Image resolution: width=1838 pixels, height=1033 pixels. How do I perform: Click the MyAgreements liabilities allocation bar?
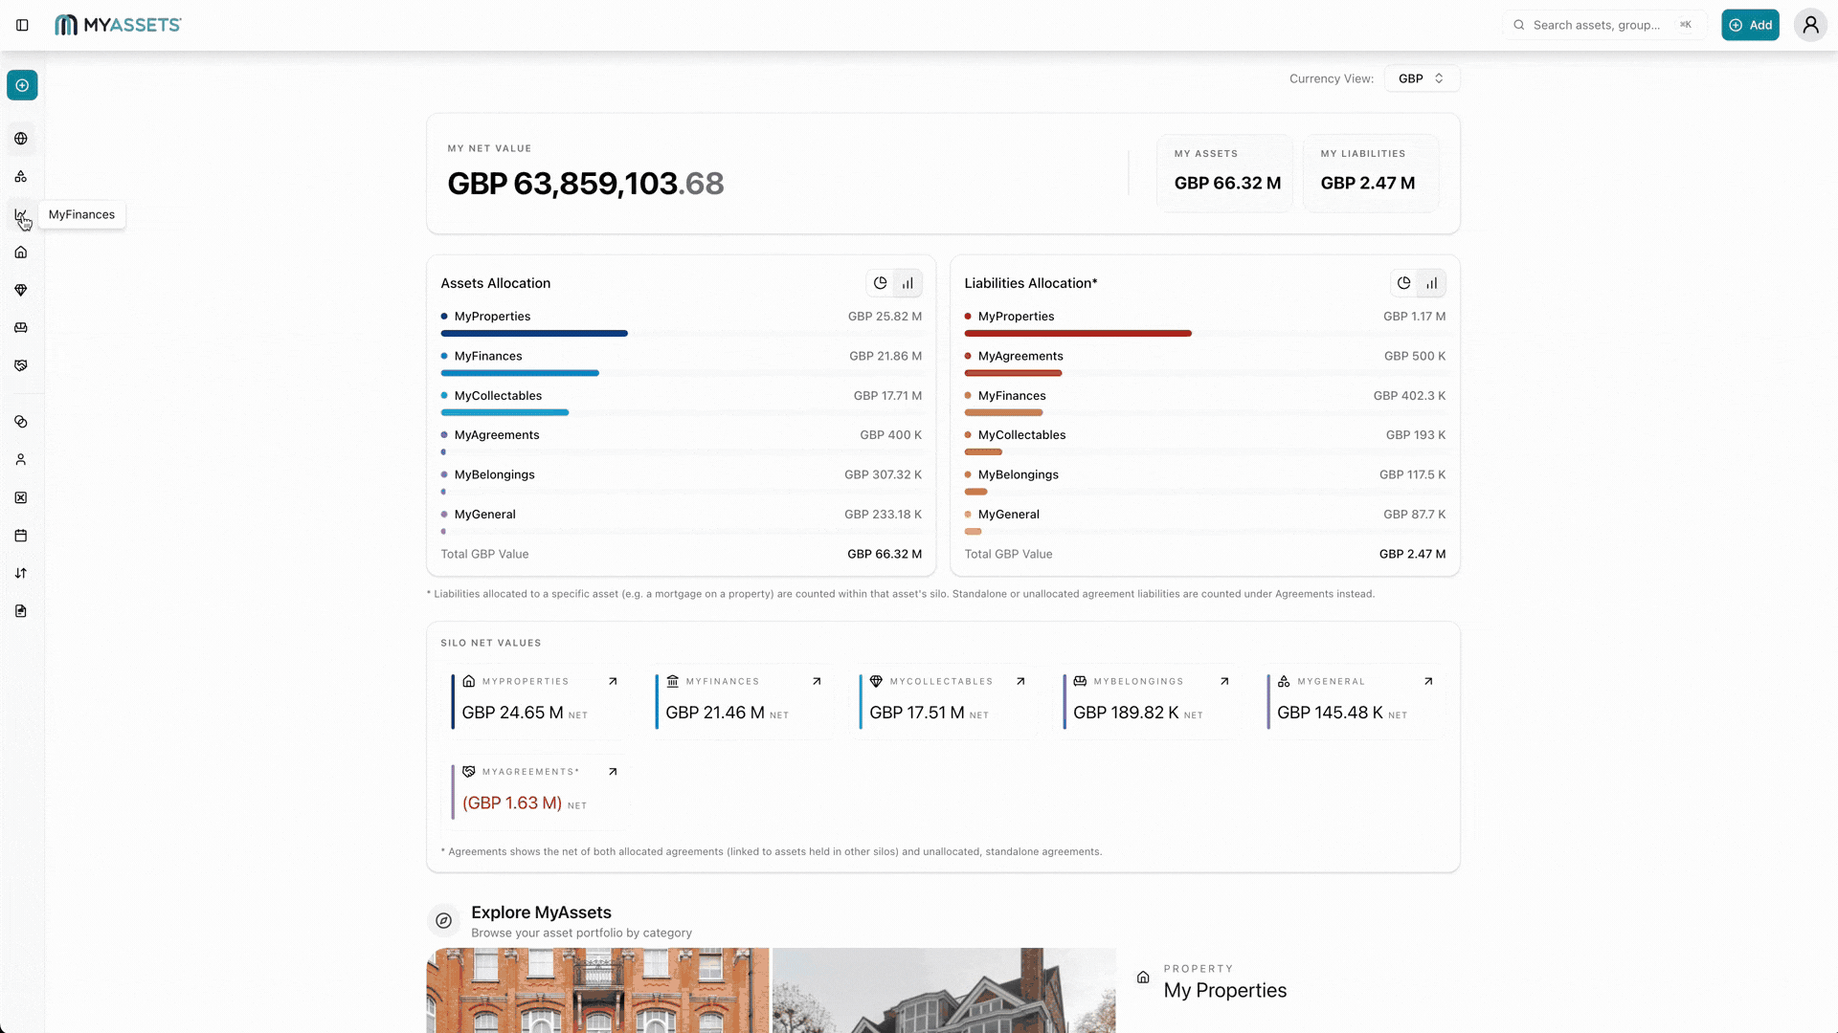1013,373
